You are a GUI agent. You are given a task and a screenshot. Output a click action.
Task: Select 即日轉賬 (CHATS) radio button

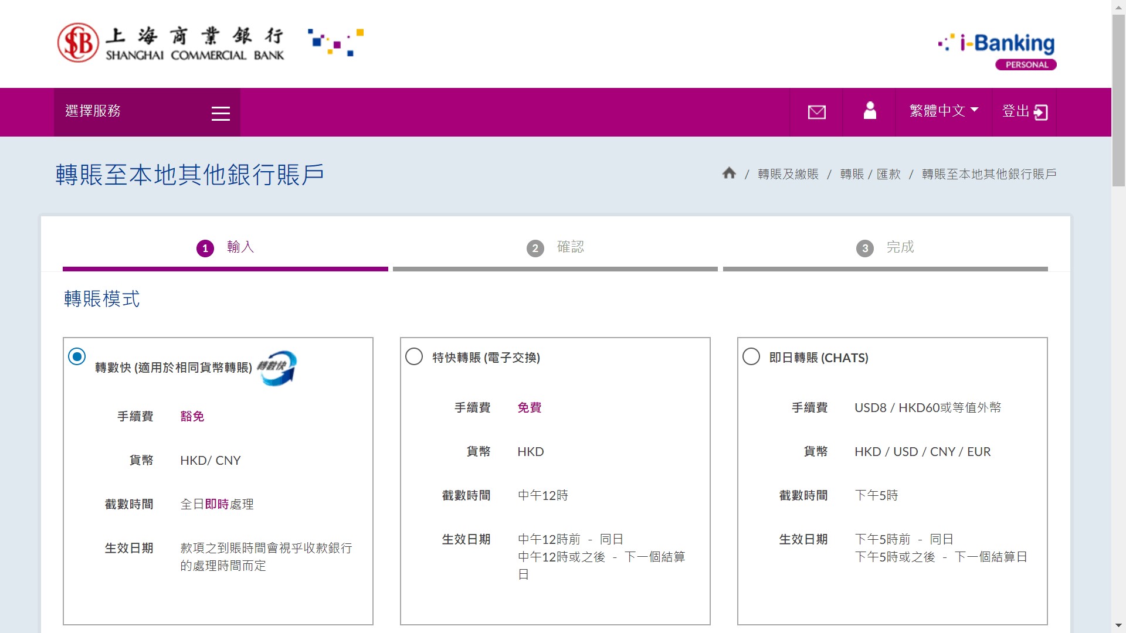point(751,356)
